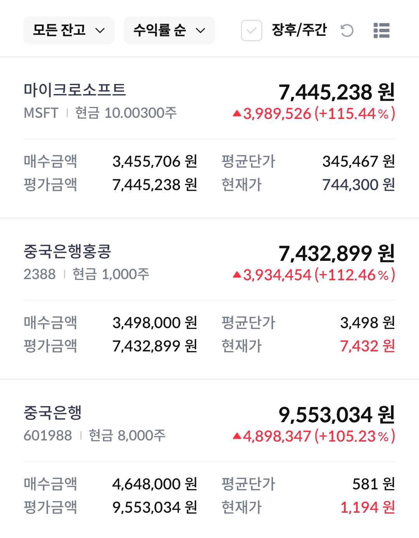
Task: Tap the +115.44% profit figure
Action: [355, 114]
